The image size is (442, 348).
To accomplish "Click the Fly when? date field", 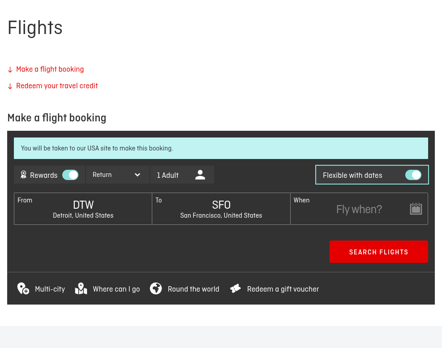I will [x=359, y=209].
